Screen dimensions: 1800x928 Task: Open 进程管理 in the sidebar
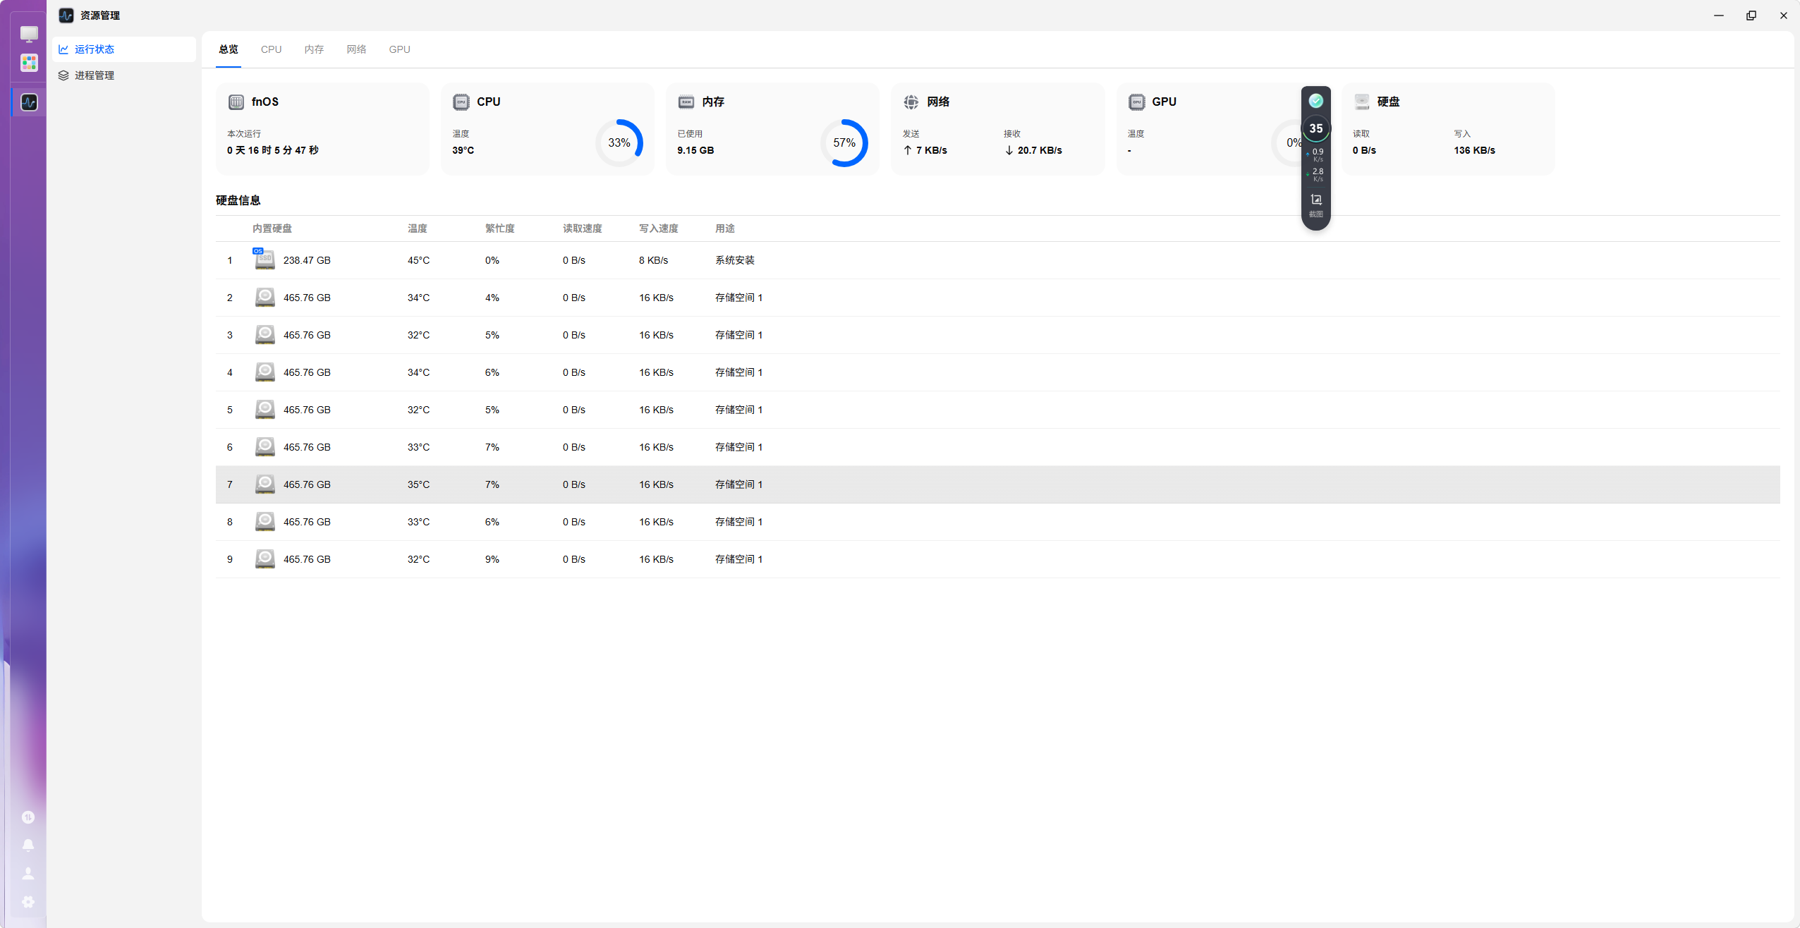coord(124,75)
